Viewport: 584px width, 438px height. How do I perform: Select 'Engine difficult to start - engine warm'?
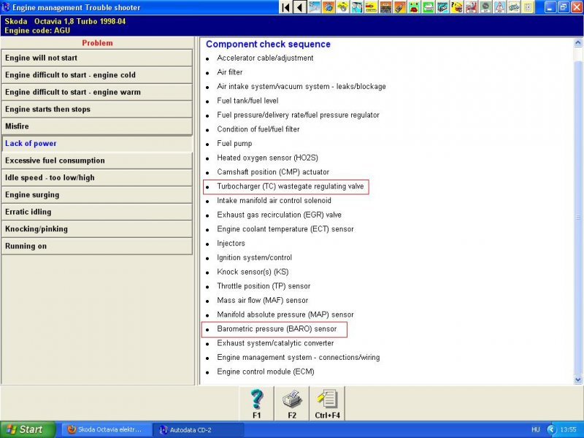click(x=97, y=93)
